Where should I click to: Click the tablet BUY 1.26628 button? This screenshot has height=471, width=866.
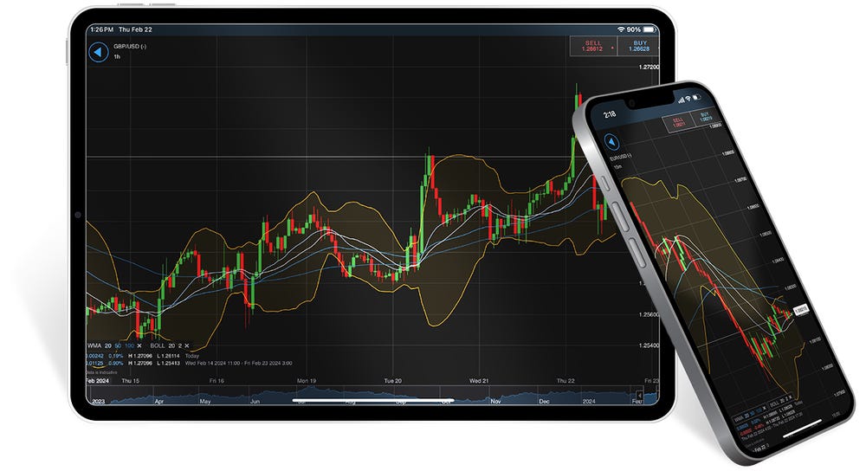[x=639, y=46]
